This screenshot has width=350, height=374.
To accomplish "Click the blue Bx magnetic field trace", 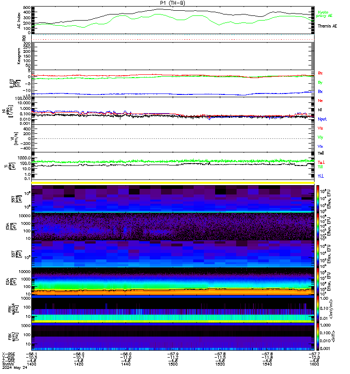I will 173,94.
